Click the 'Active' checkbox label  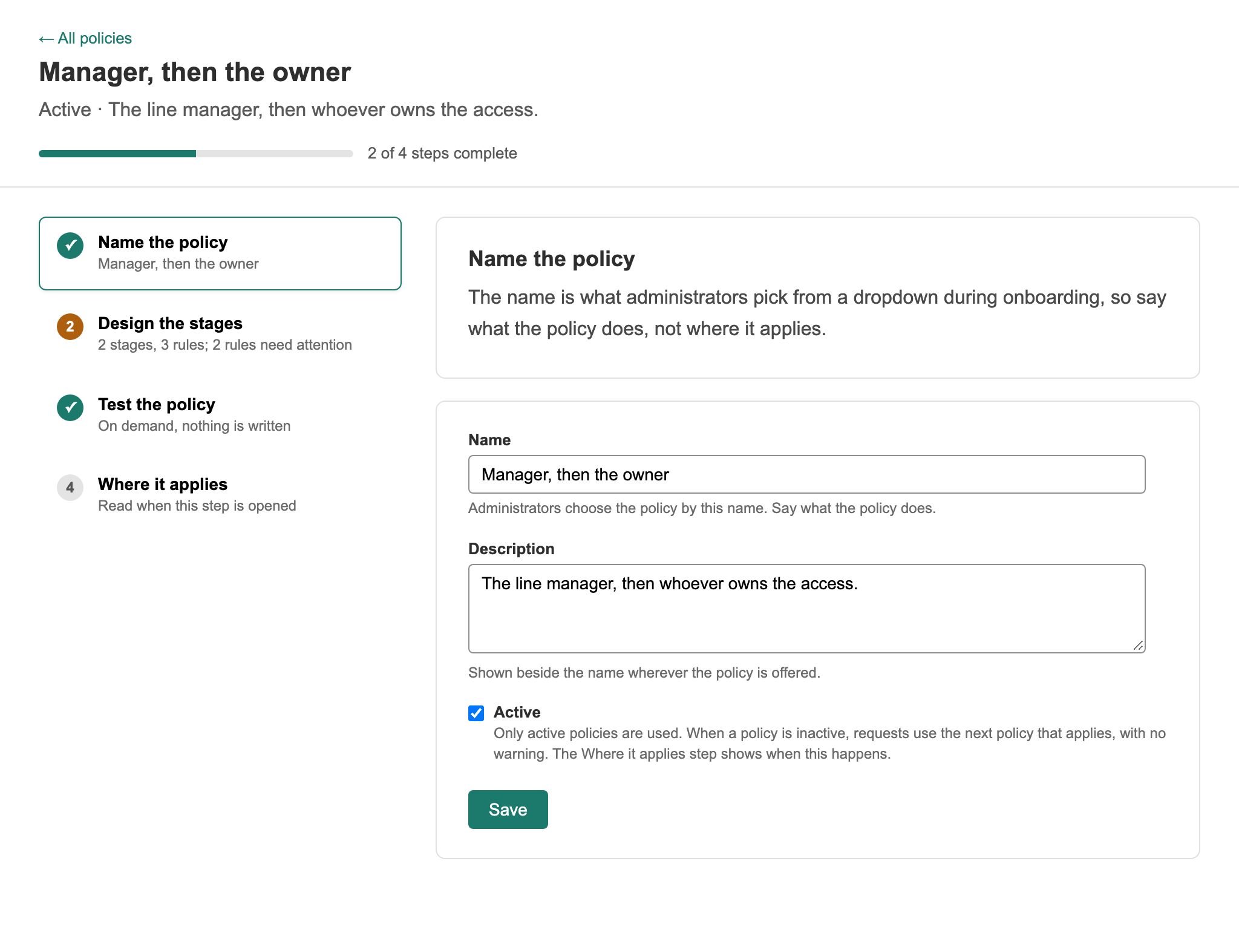click(517, 712)
